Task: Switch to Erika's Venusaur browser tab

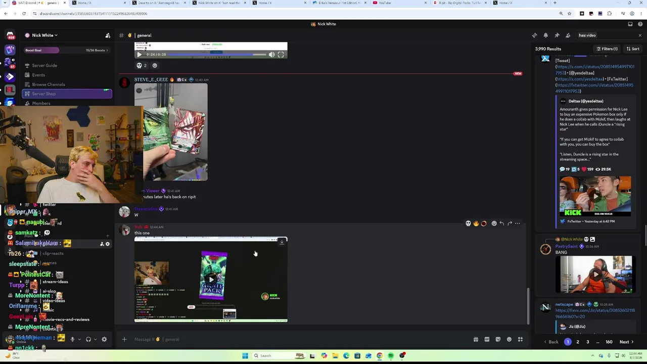Action: 340,3
